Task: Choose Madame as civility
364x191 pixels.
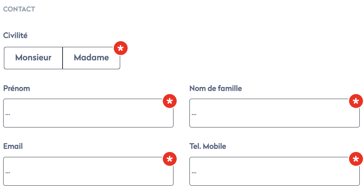Action: (91, 58)
